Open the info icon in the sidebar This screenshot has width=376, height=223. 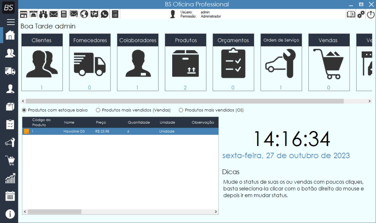[10, 214]
